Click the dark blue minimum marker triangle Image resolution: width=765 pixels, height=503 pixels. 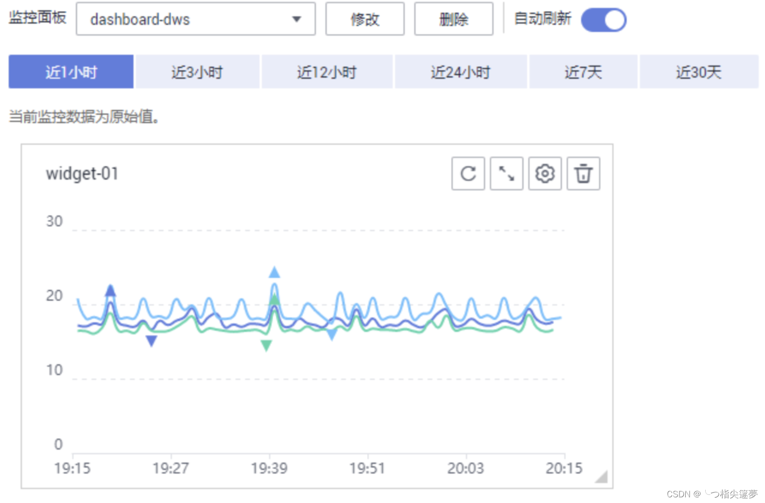[x=151, y=341]
